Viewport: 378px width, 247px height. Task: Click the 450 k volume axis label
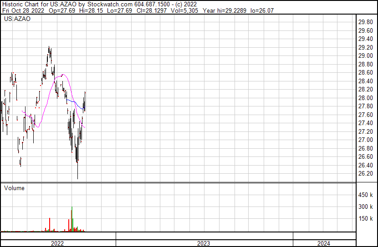pos(366,195)
